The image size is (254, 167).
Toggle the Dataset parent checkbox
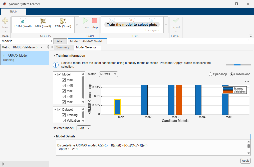59,110
